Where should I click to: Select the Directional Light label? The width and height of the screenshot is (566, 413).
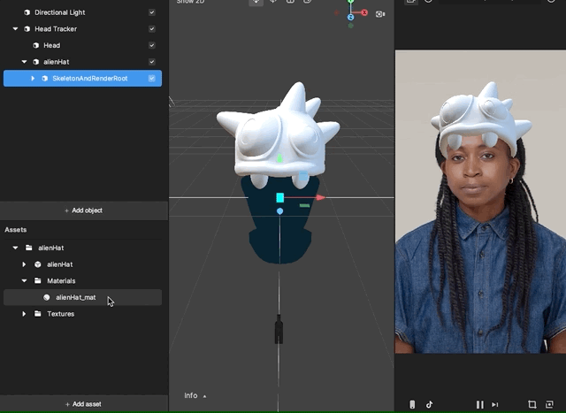click(x=59, y=12)
